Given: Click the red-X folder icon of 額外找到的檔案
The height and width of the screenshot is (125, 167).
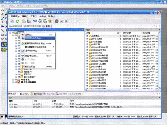Looking at the screenshot, I should pyautogui.click(x=19, y=82).
